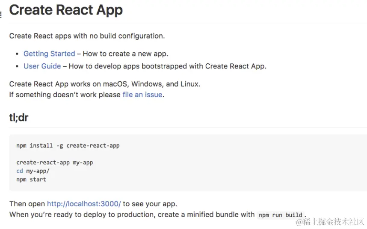
Task: Click 'Create React apps with no build configuration.' text
Action: [x=87, y=36]
